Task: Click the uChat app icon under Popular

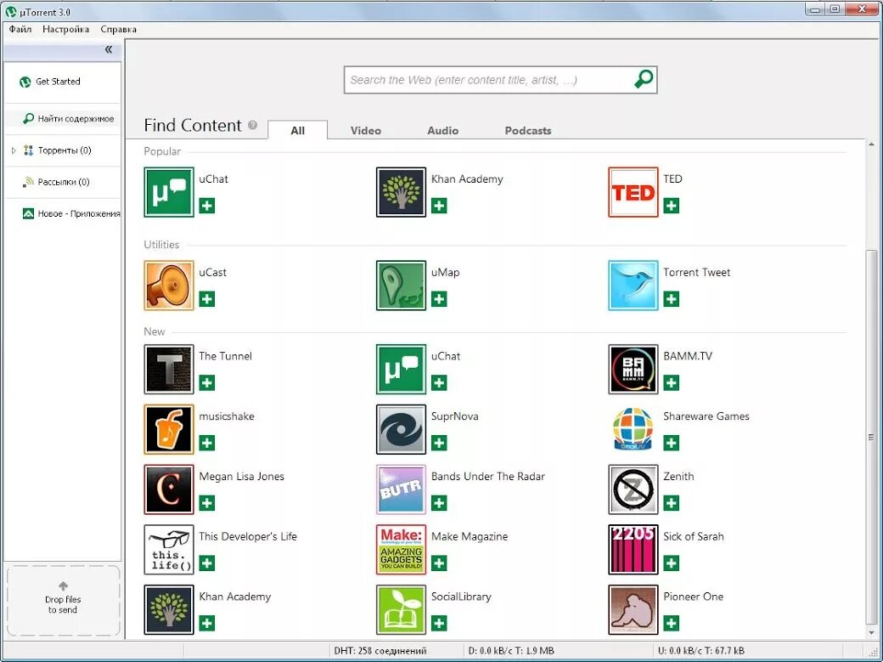Action: pos(169,192)
